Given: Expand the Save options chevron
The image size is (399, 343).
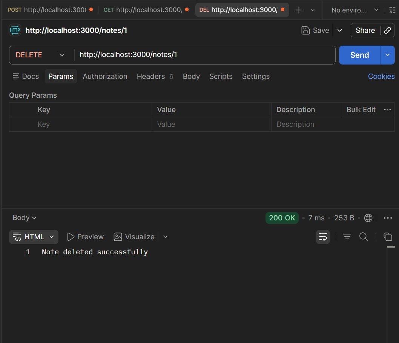Looking at the screenshot, I should pos(339,31).
